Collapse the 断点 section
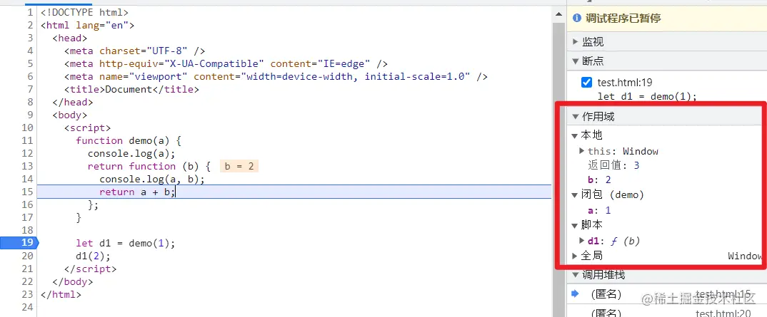 pos(576,61)
